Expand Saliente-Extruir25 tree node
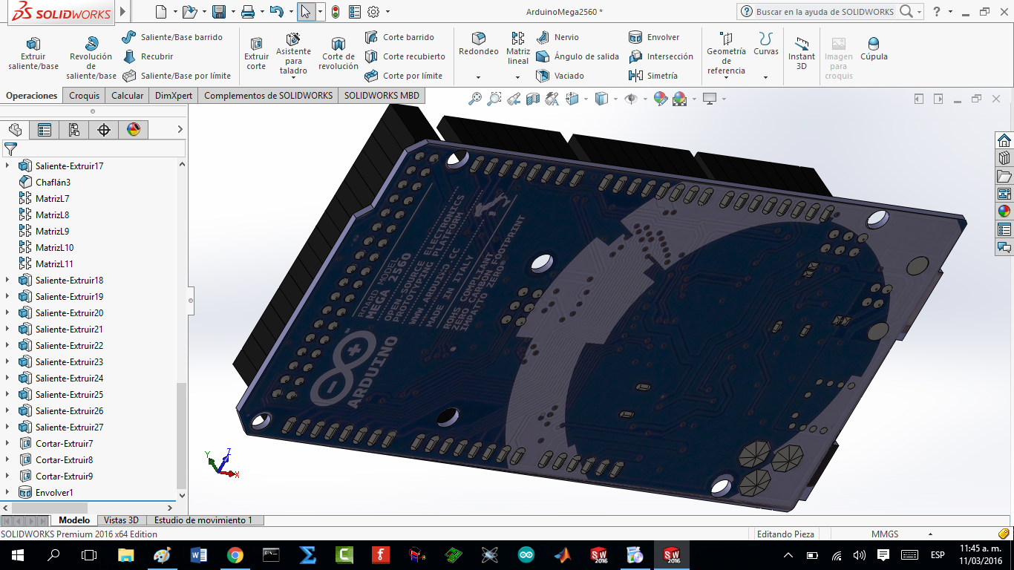 click(8, 395)
